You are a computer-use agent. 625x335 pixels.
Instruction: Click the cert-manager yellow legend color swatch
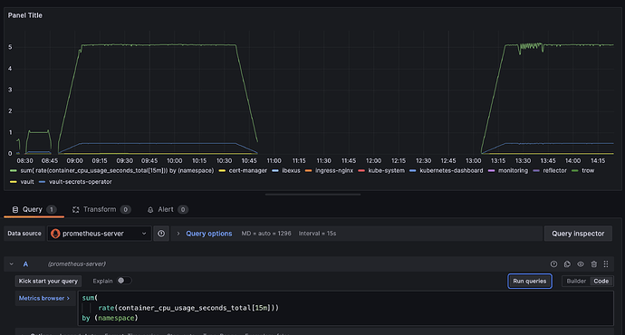tap(222, 171)
